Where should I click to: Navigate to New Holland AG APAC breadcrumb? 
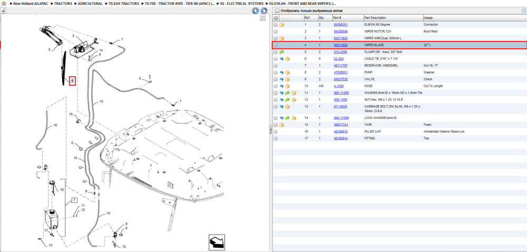click(x=31, y=3)
